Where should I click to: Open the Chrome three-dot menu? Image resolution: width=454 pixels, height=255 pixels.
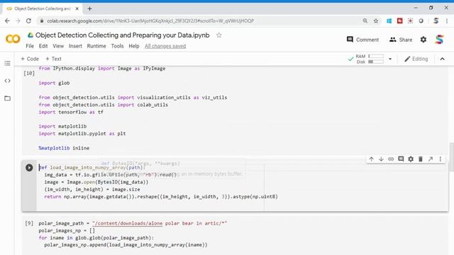(x=447, y=21)
